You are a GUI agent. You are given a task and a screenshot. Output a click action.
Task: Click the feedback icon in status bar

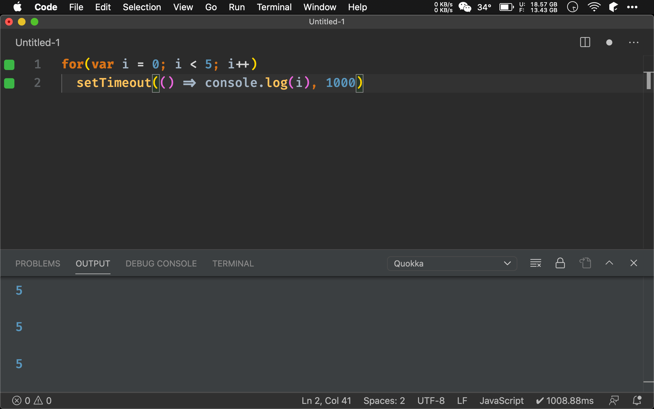tap(613, 401)
